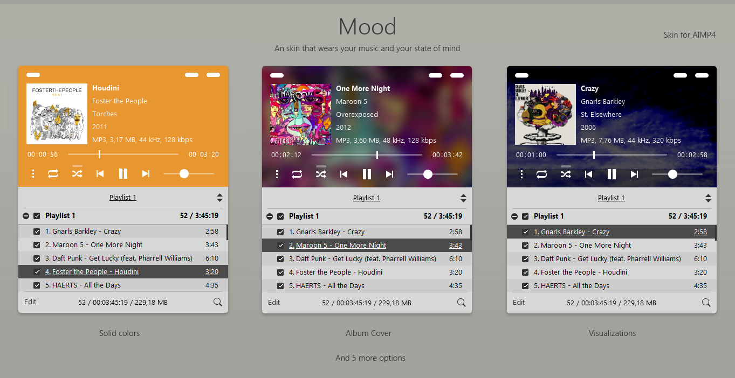
Task: Click the '00:03:20' total time in Houdini player
Action: [204, 155]
